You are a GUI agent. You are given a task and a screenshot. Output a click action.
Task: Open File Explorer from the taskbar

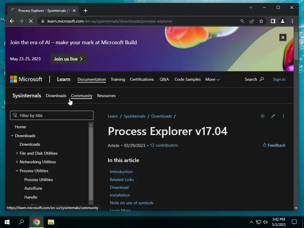51,222
